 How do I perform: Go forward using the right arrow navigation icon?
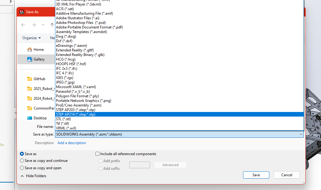point(34,25)
